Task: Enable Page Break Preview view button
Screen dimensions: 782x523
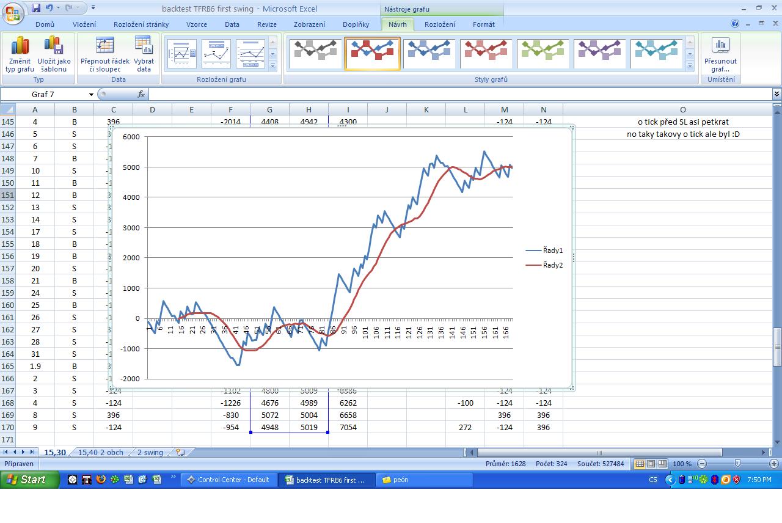Action: (x=662, y=464)
